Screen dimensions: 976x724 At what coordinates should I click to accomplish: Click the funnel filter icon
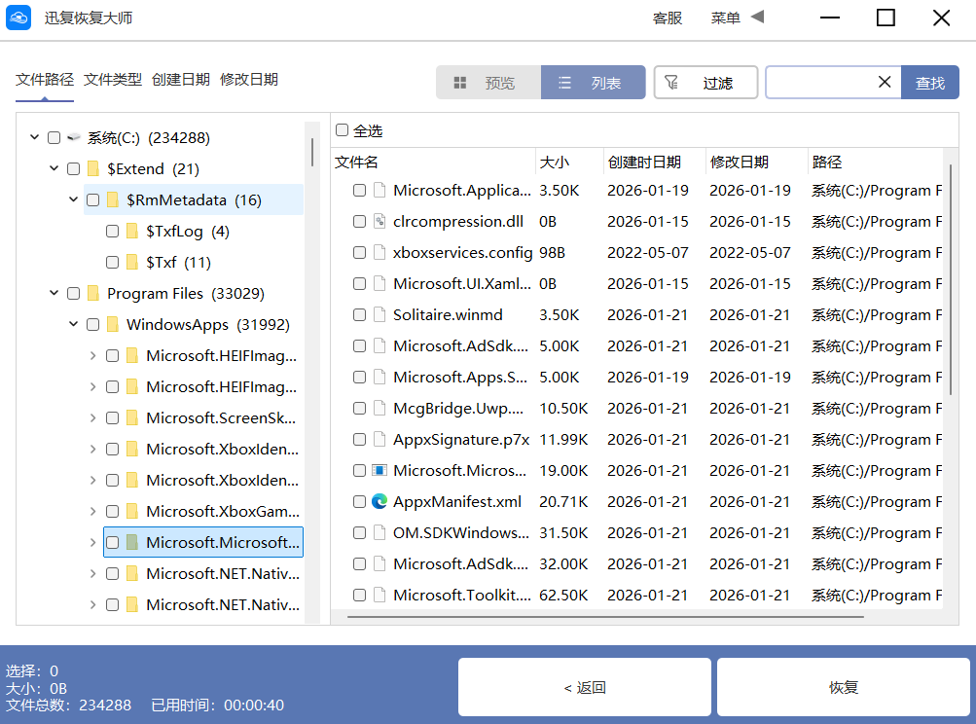[x=671, y=83]
